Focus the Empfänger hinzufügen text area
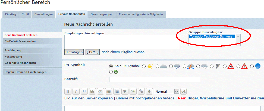Image resolution: width=264 pixels, height=111 pixels. pos(122,42)
